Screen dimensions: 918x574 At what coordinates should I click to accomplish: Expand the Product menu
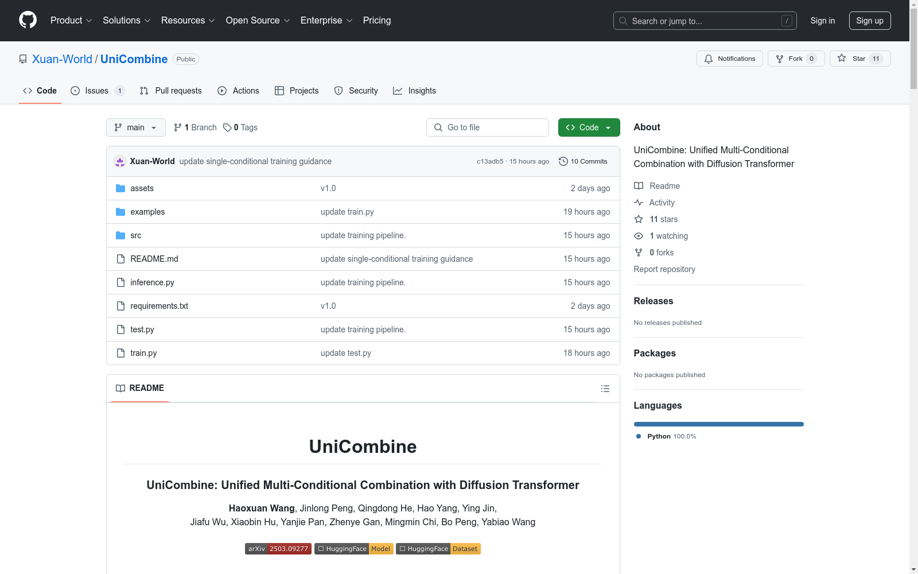tap(71, 20)
